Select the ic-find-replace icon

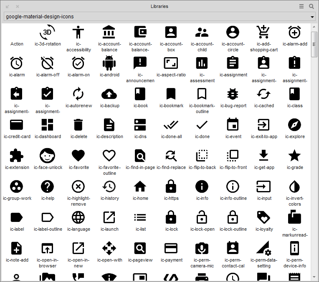click(171, 156)
